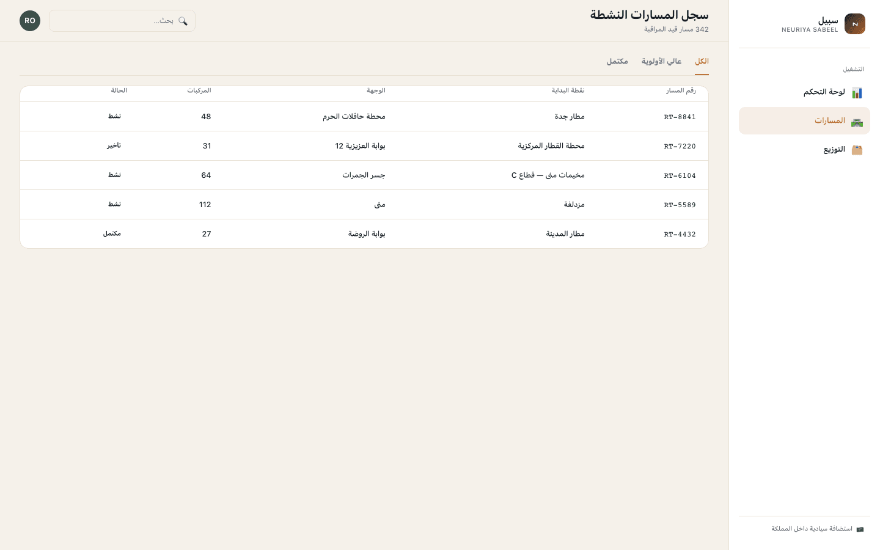This screenshot has height=550, width=880.
Task: Click destination جسر الجمرات
Action: (x=364, y=175)
